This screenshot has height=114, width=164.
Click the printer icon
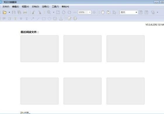pos(25,12)
